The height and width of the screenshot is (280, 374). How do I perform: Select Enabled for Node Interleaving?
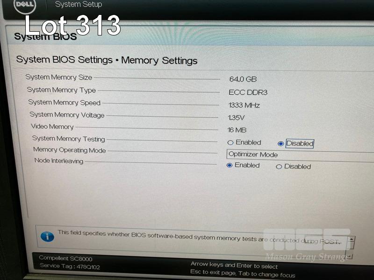pos(230,165)
